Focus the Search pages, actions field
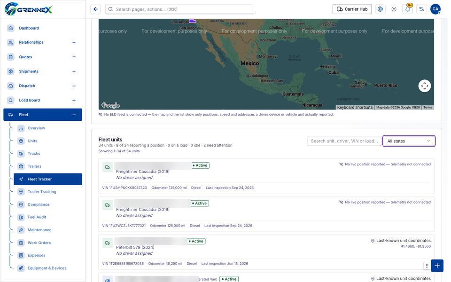Screen dimensions: 451x282 click(x=179, y=9)
